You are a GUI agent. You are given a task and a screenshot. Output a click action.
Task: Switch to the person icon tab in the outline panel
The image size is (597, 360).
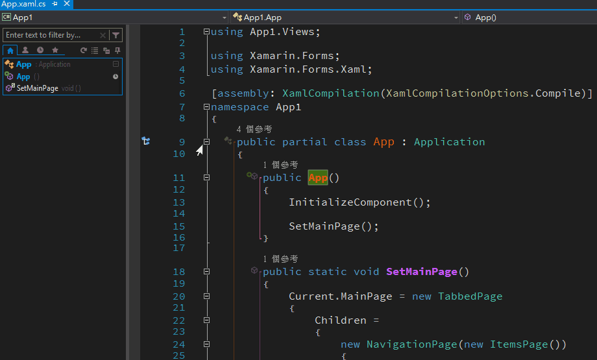tap(25, 50)
